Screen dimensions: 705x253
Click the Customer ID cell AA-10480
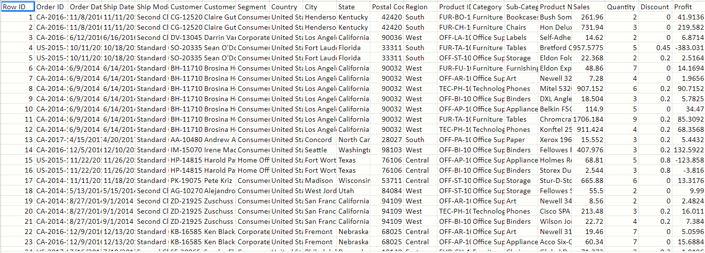coord(186,140)
